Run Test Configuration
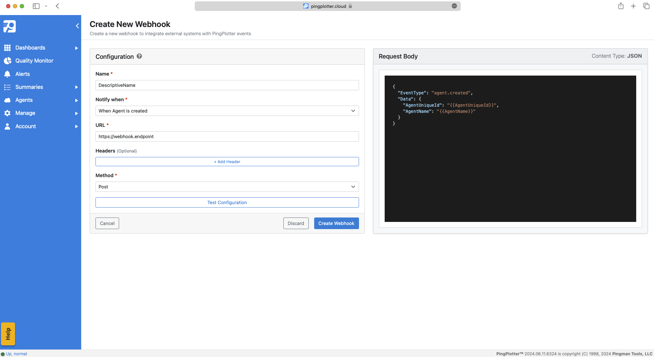Screen dimensions: 654x357 [227, 202]
